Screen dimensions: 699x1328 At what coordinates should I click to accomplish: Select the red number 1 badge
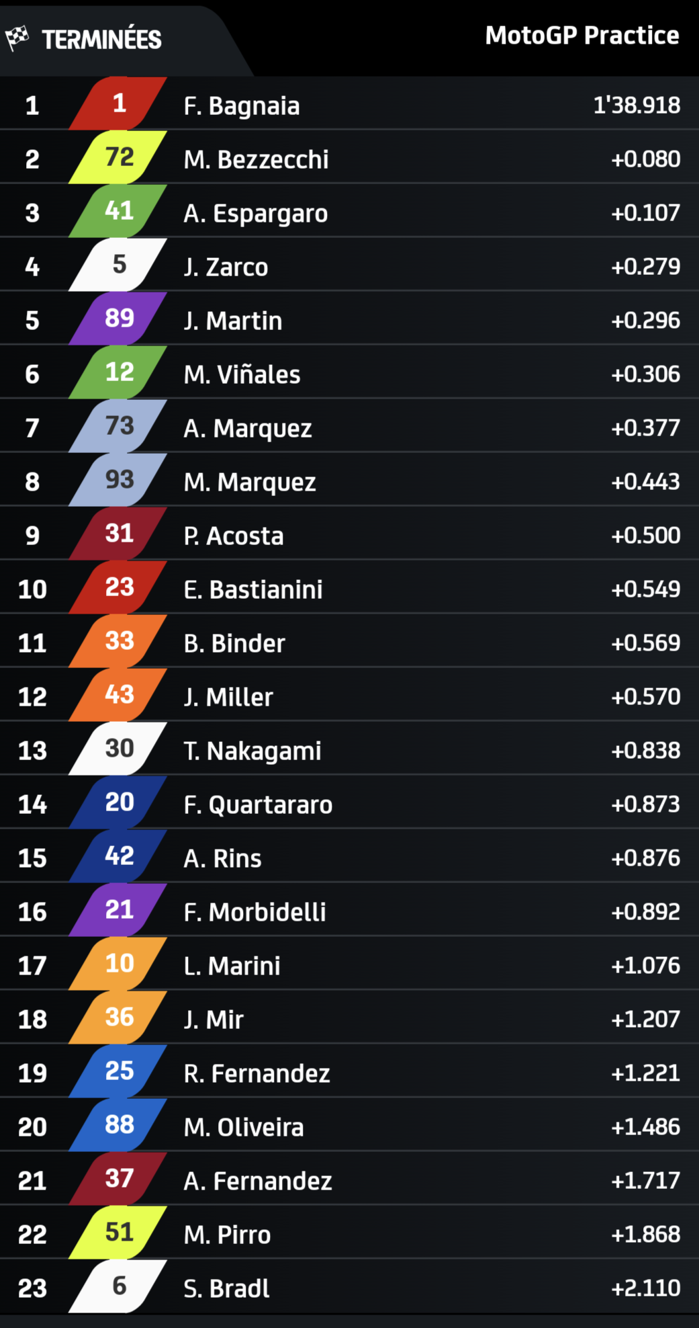point(118,103)
